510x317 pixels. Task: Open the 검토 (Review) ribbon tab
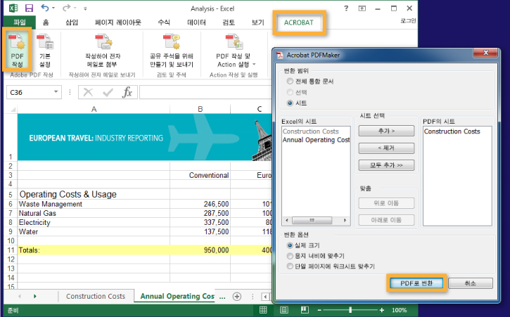(x=229, y=22)
